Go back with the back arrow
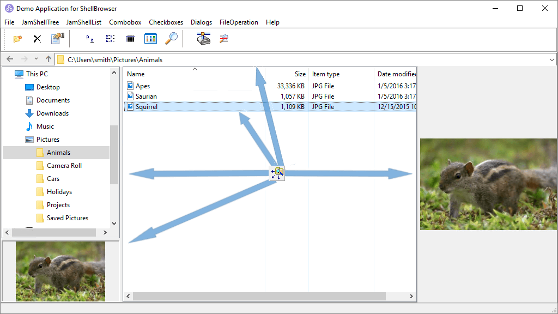Viewport: 558px width, 314px height. click(9, 59)
